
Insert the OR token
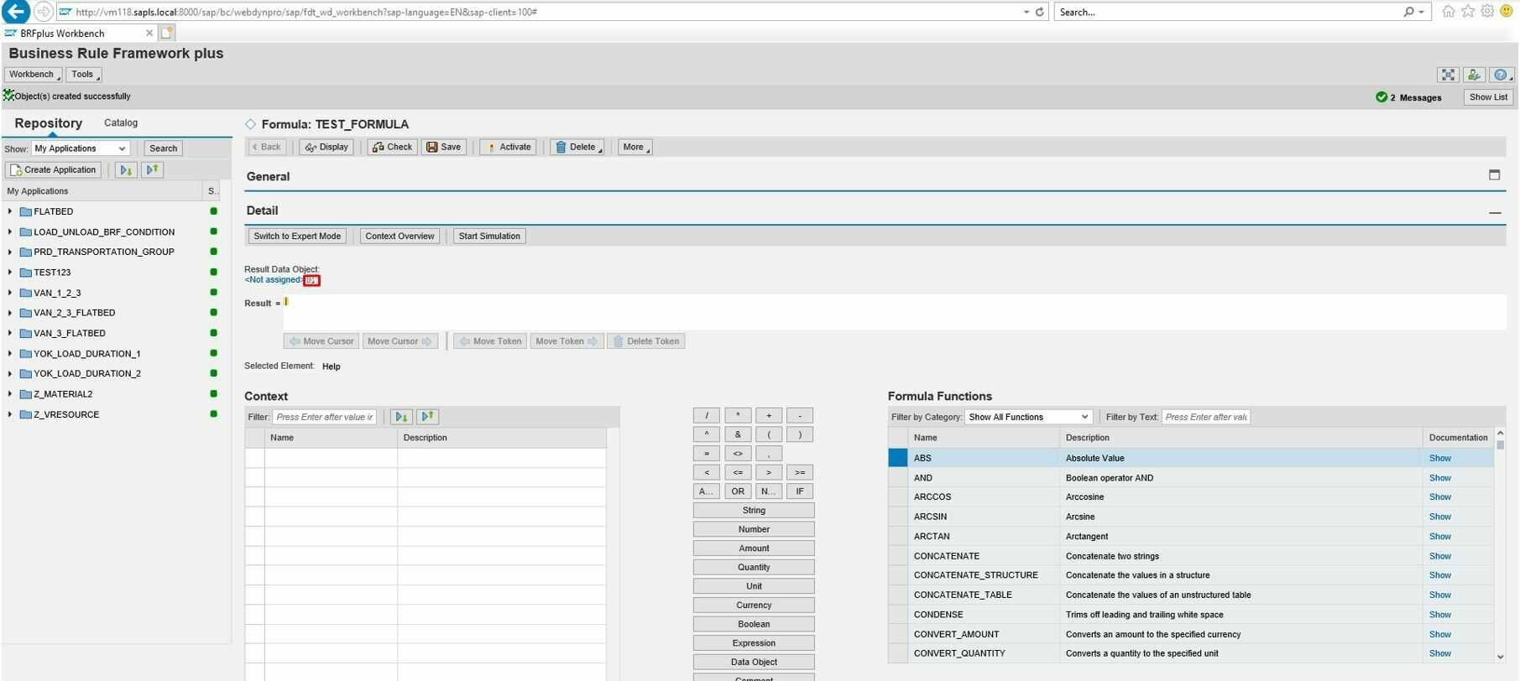pos(738,491)
